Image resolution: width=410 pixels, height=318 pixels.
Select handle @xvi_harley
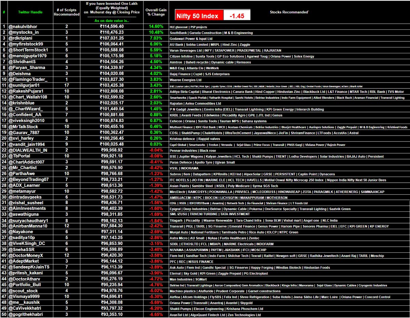click(x=22, y=139)
